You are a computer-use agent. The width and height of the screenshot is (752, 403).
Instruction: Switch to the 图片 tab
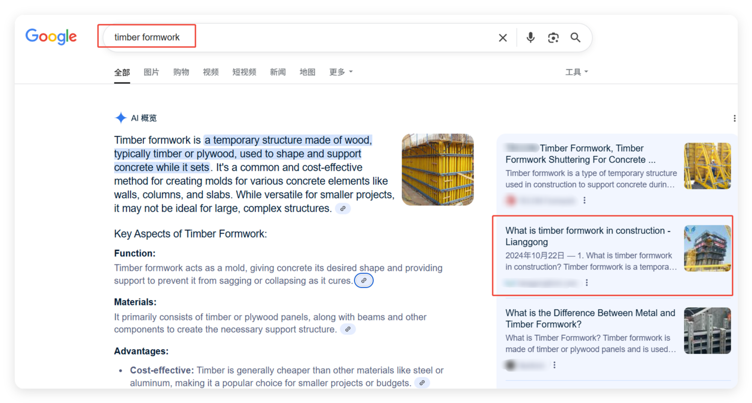click(x=151, y=72)
